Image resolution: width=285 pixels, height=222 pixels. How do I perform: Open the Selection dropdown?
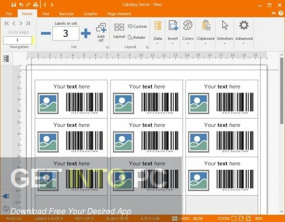pyautogui.click(x=225, y=33)
